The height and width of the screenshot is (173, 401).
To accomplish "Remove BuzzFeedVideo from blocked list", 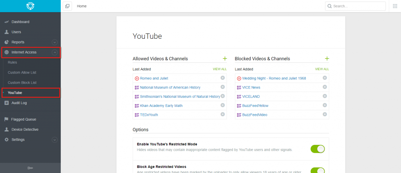I will coord(325,114).
